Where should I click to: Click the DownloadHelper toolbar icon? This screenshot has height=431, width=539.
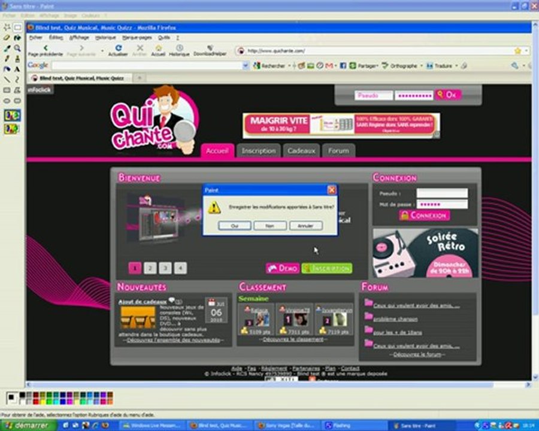pyautogui.click(x=210, y=48)
